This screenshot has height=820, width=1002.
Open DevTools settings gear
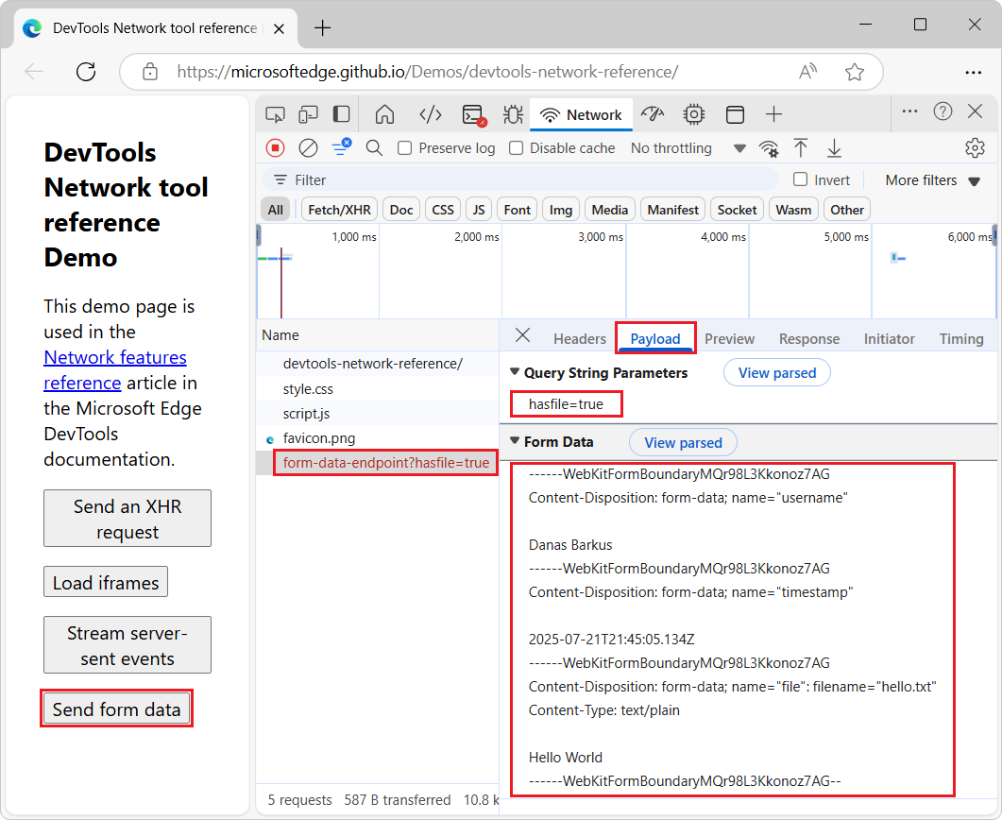(975, 148)
